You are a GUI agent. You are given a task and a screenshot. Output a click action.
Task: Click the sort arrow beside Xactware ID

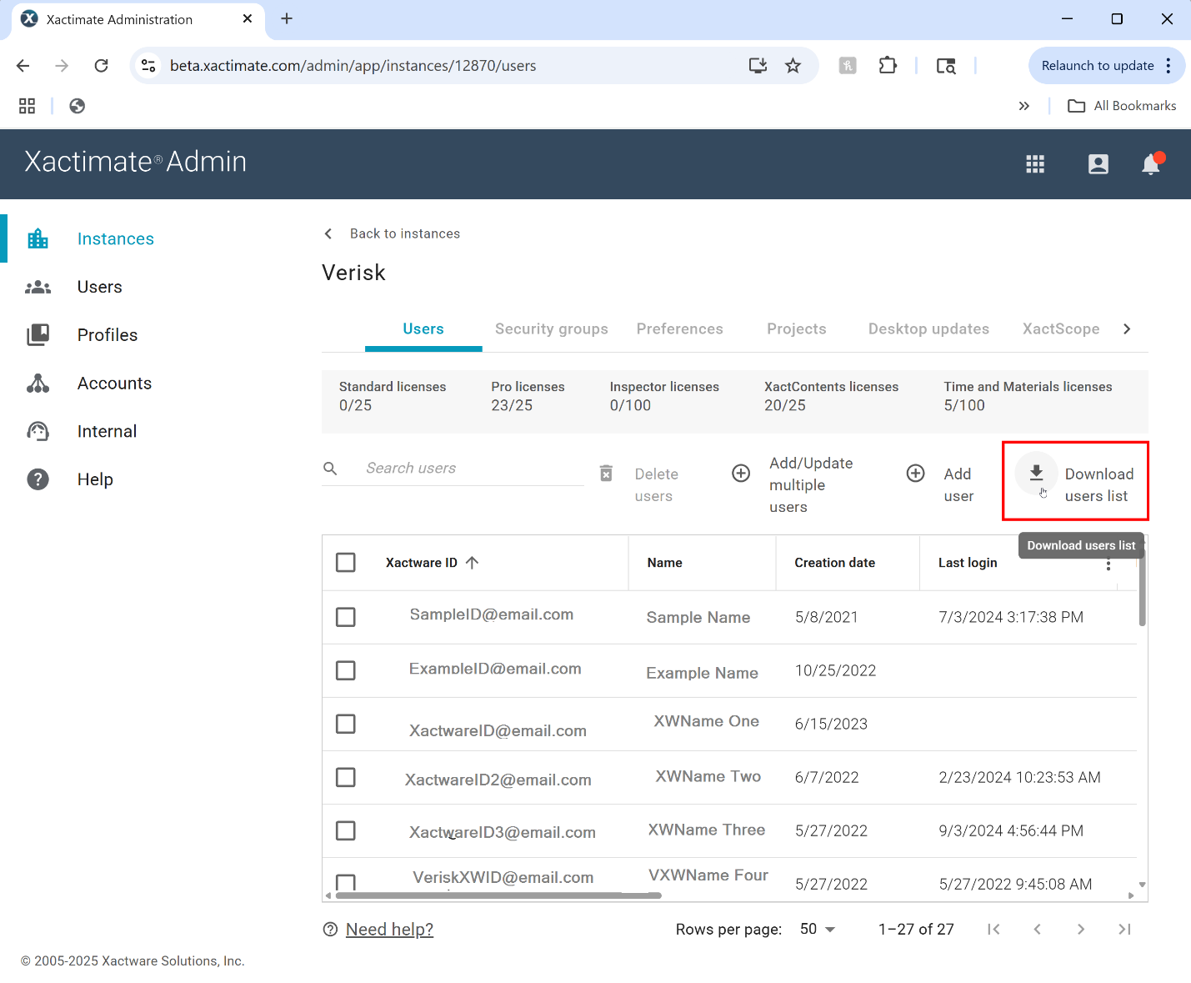(472, 563)
